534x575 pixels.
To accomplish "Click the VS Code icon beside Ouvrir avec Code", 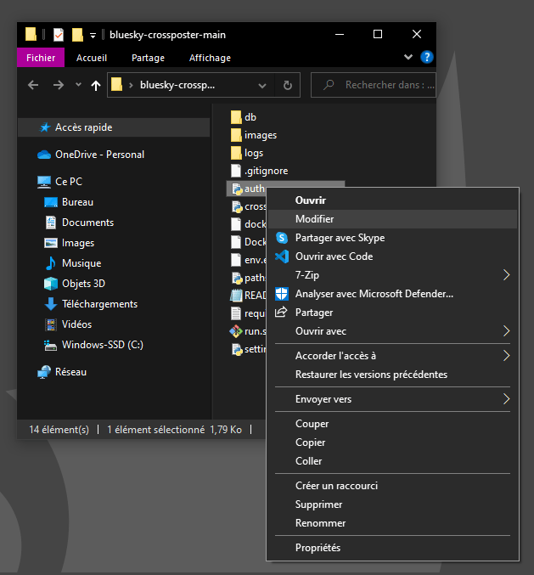I will [282, 256].
